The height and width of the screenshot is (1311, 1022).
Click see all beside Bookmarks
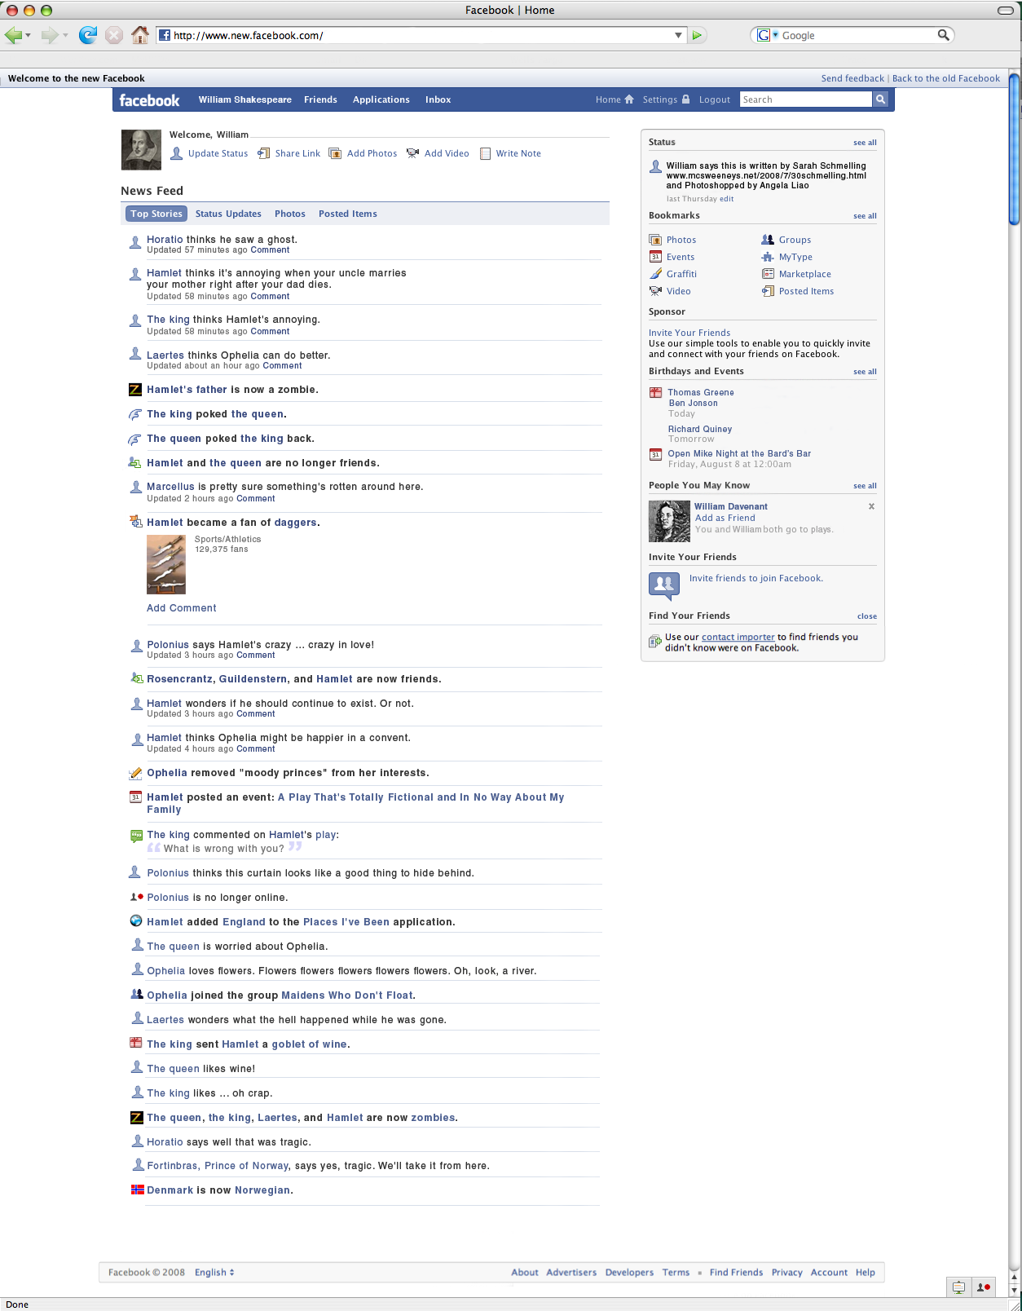click(865, 216)
